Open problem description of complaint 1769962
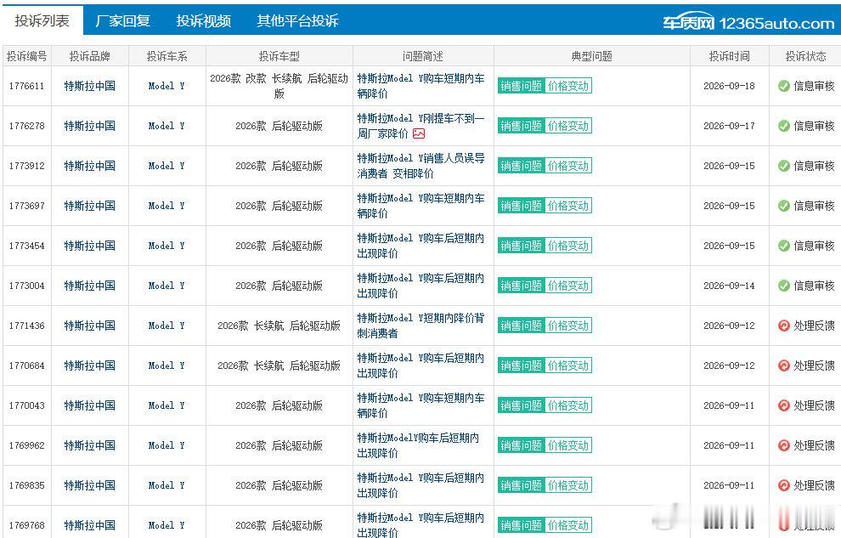 pyautogui.click(x=418, y=445)
